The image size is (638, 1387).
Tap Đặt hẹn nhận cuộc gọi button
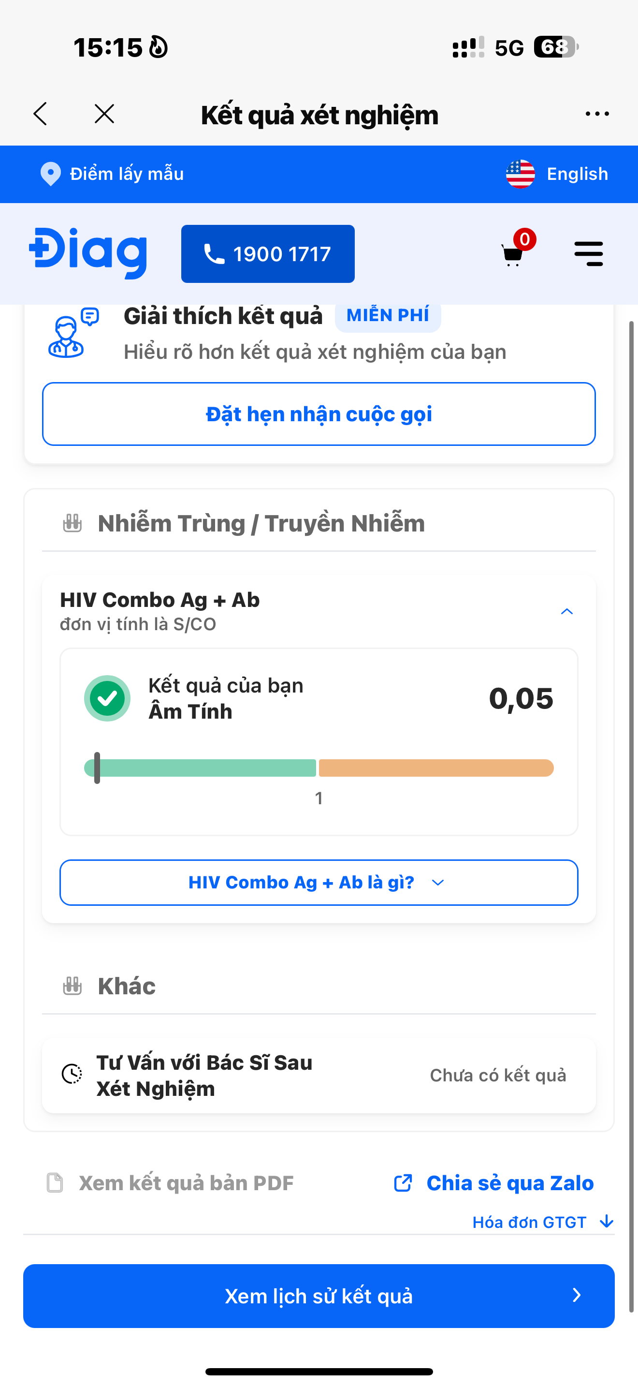[x=319, y=414]
